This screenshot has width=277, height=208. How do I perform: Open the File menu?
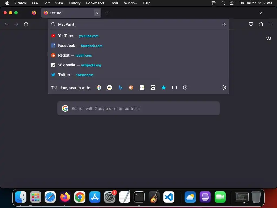(35, 3)
